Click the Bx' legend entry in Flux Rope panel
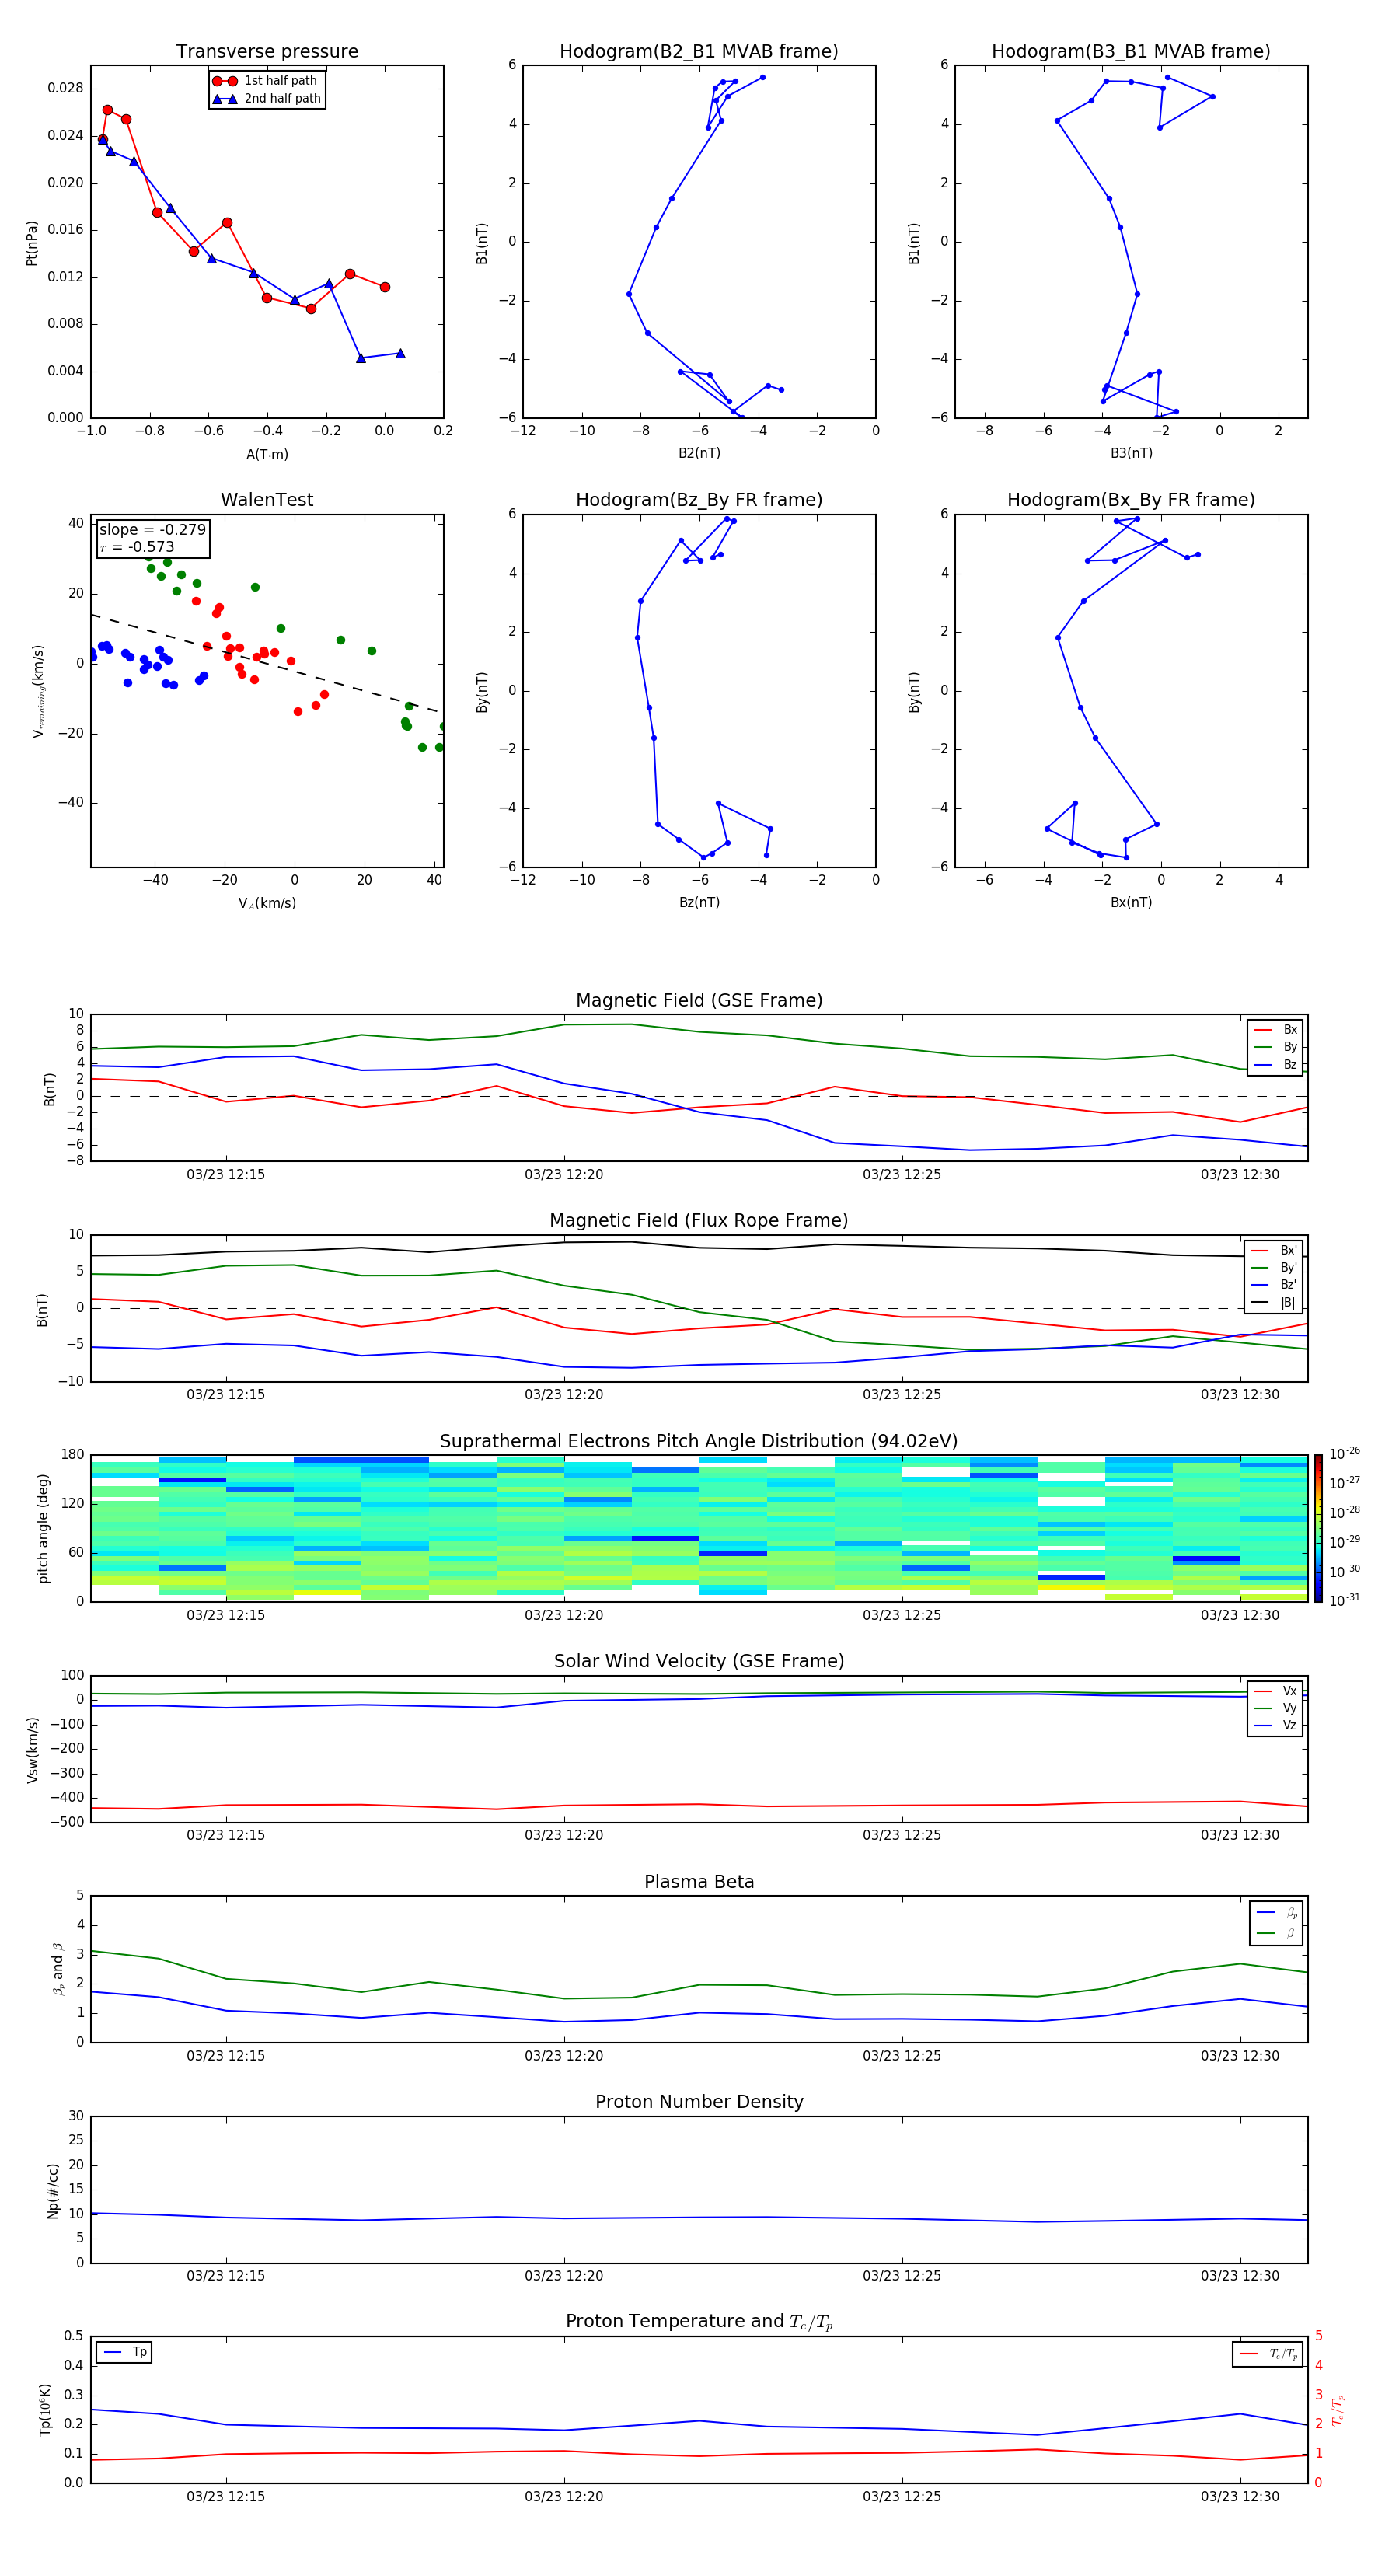This screenshot has height=2565, width=1399. (x=1274, y=1251)
